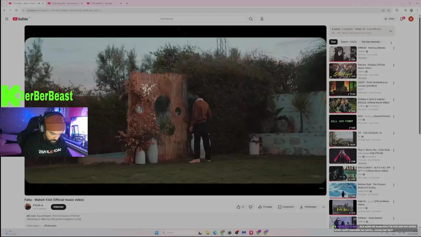
Task: Click title 'SIRINAZ - Souk (Remix)'
Action: (x=370, y=218)
